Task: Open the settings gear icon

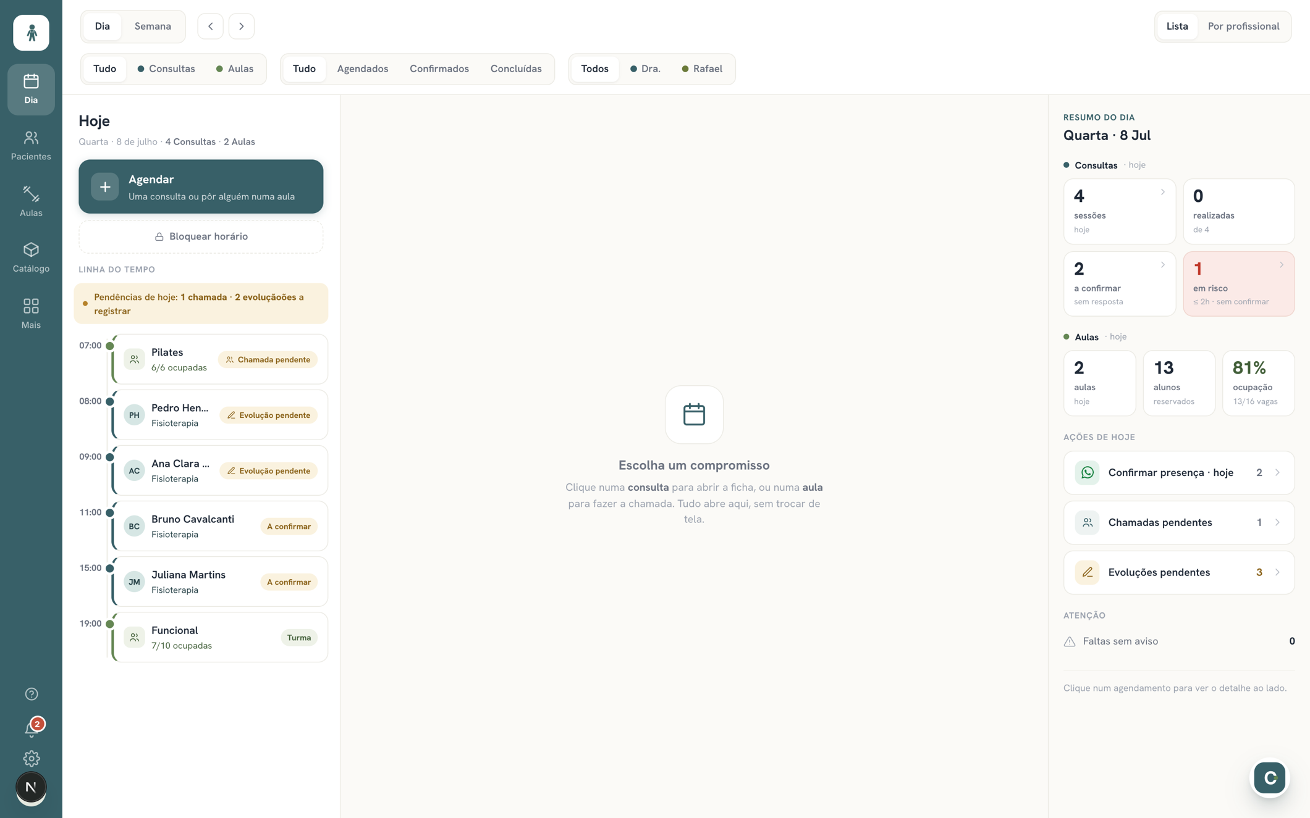Action: click(x=31, y=758)
